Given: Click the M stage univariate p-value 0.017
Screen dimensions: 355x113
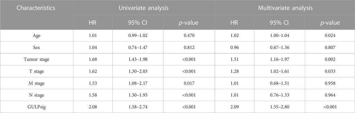Looking at the screenshot, I should point(189,83).
